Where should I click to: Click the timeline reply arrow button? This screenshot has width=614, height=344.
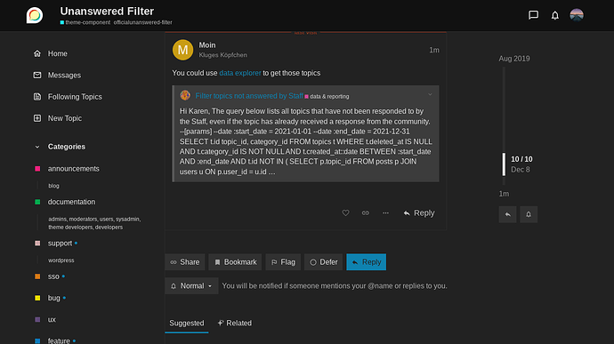tap(507, 214)
